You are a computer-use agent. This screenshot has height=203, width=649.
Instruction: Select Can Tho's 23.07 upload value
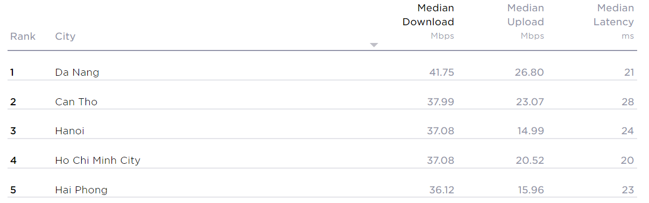(530, 102)
